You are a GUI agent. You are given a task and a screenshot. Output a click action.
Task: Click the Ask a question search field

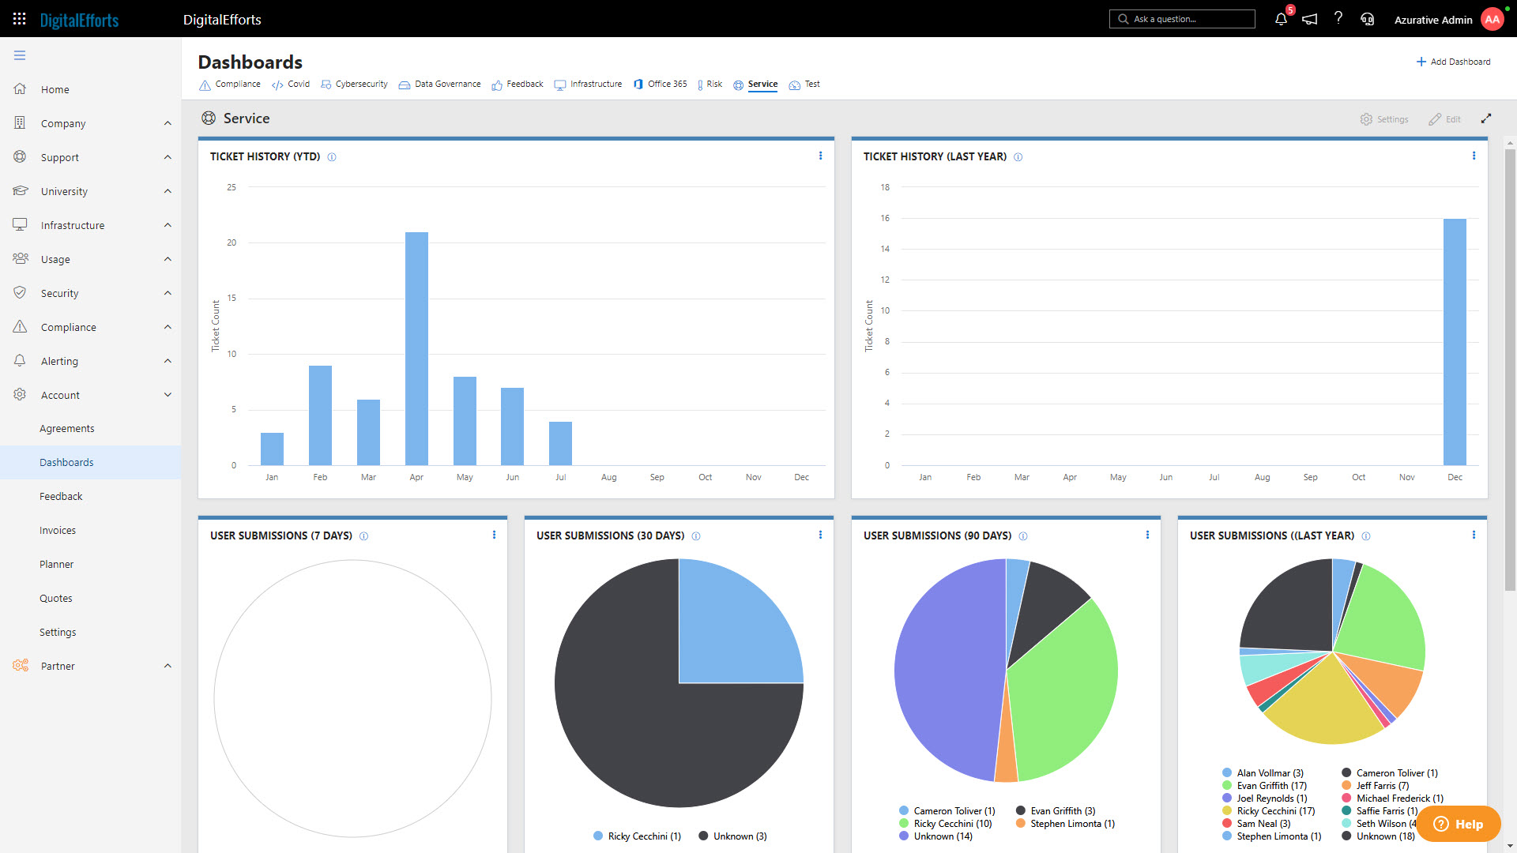[x=1183, y=19]
